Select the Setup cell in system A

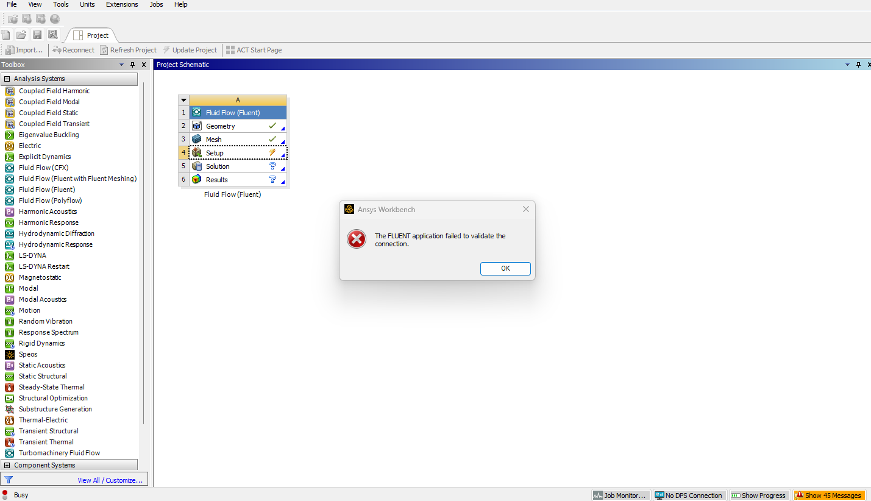pos(238,153)
